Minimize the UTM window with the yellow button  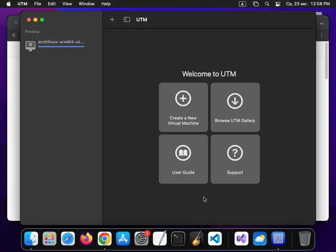click(35, 20)
